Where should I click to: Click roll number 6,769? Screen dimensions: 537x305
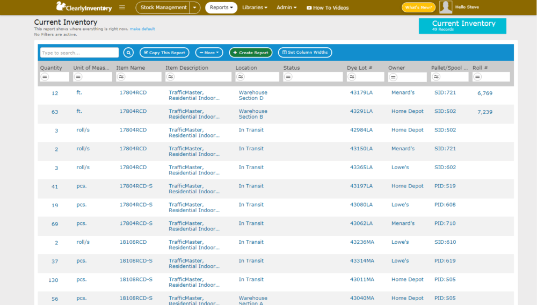[x=484, y=93]
